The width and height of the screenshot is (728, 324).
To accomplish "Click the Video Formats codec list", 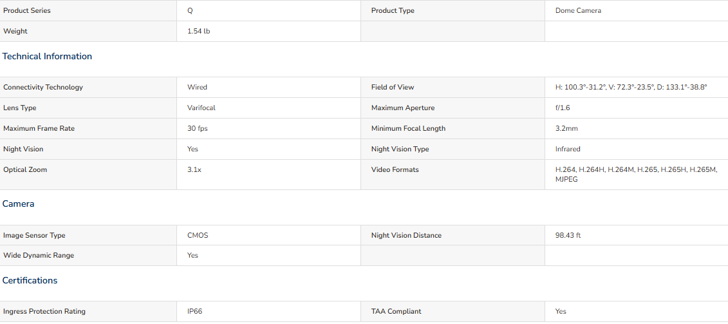I will tap(636, 175).
